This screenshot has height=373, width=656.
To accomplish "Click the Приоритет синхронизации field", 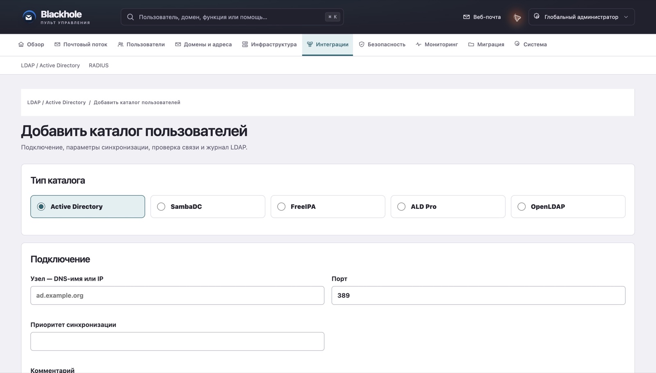I will pyautogui.click(x=177, y=341).
